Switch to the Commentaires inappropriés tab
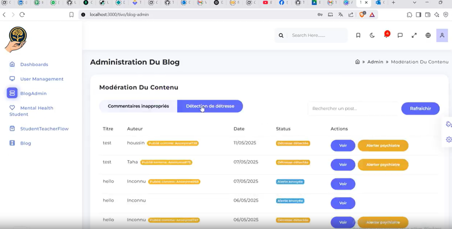 pos(138,106)
